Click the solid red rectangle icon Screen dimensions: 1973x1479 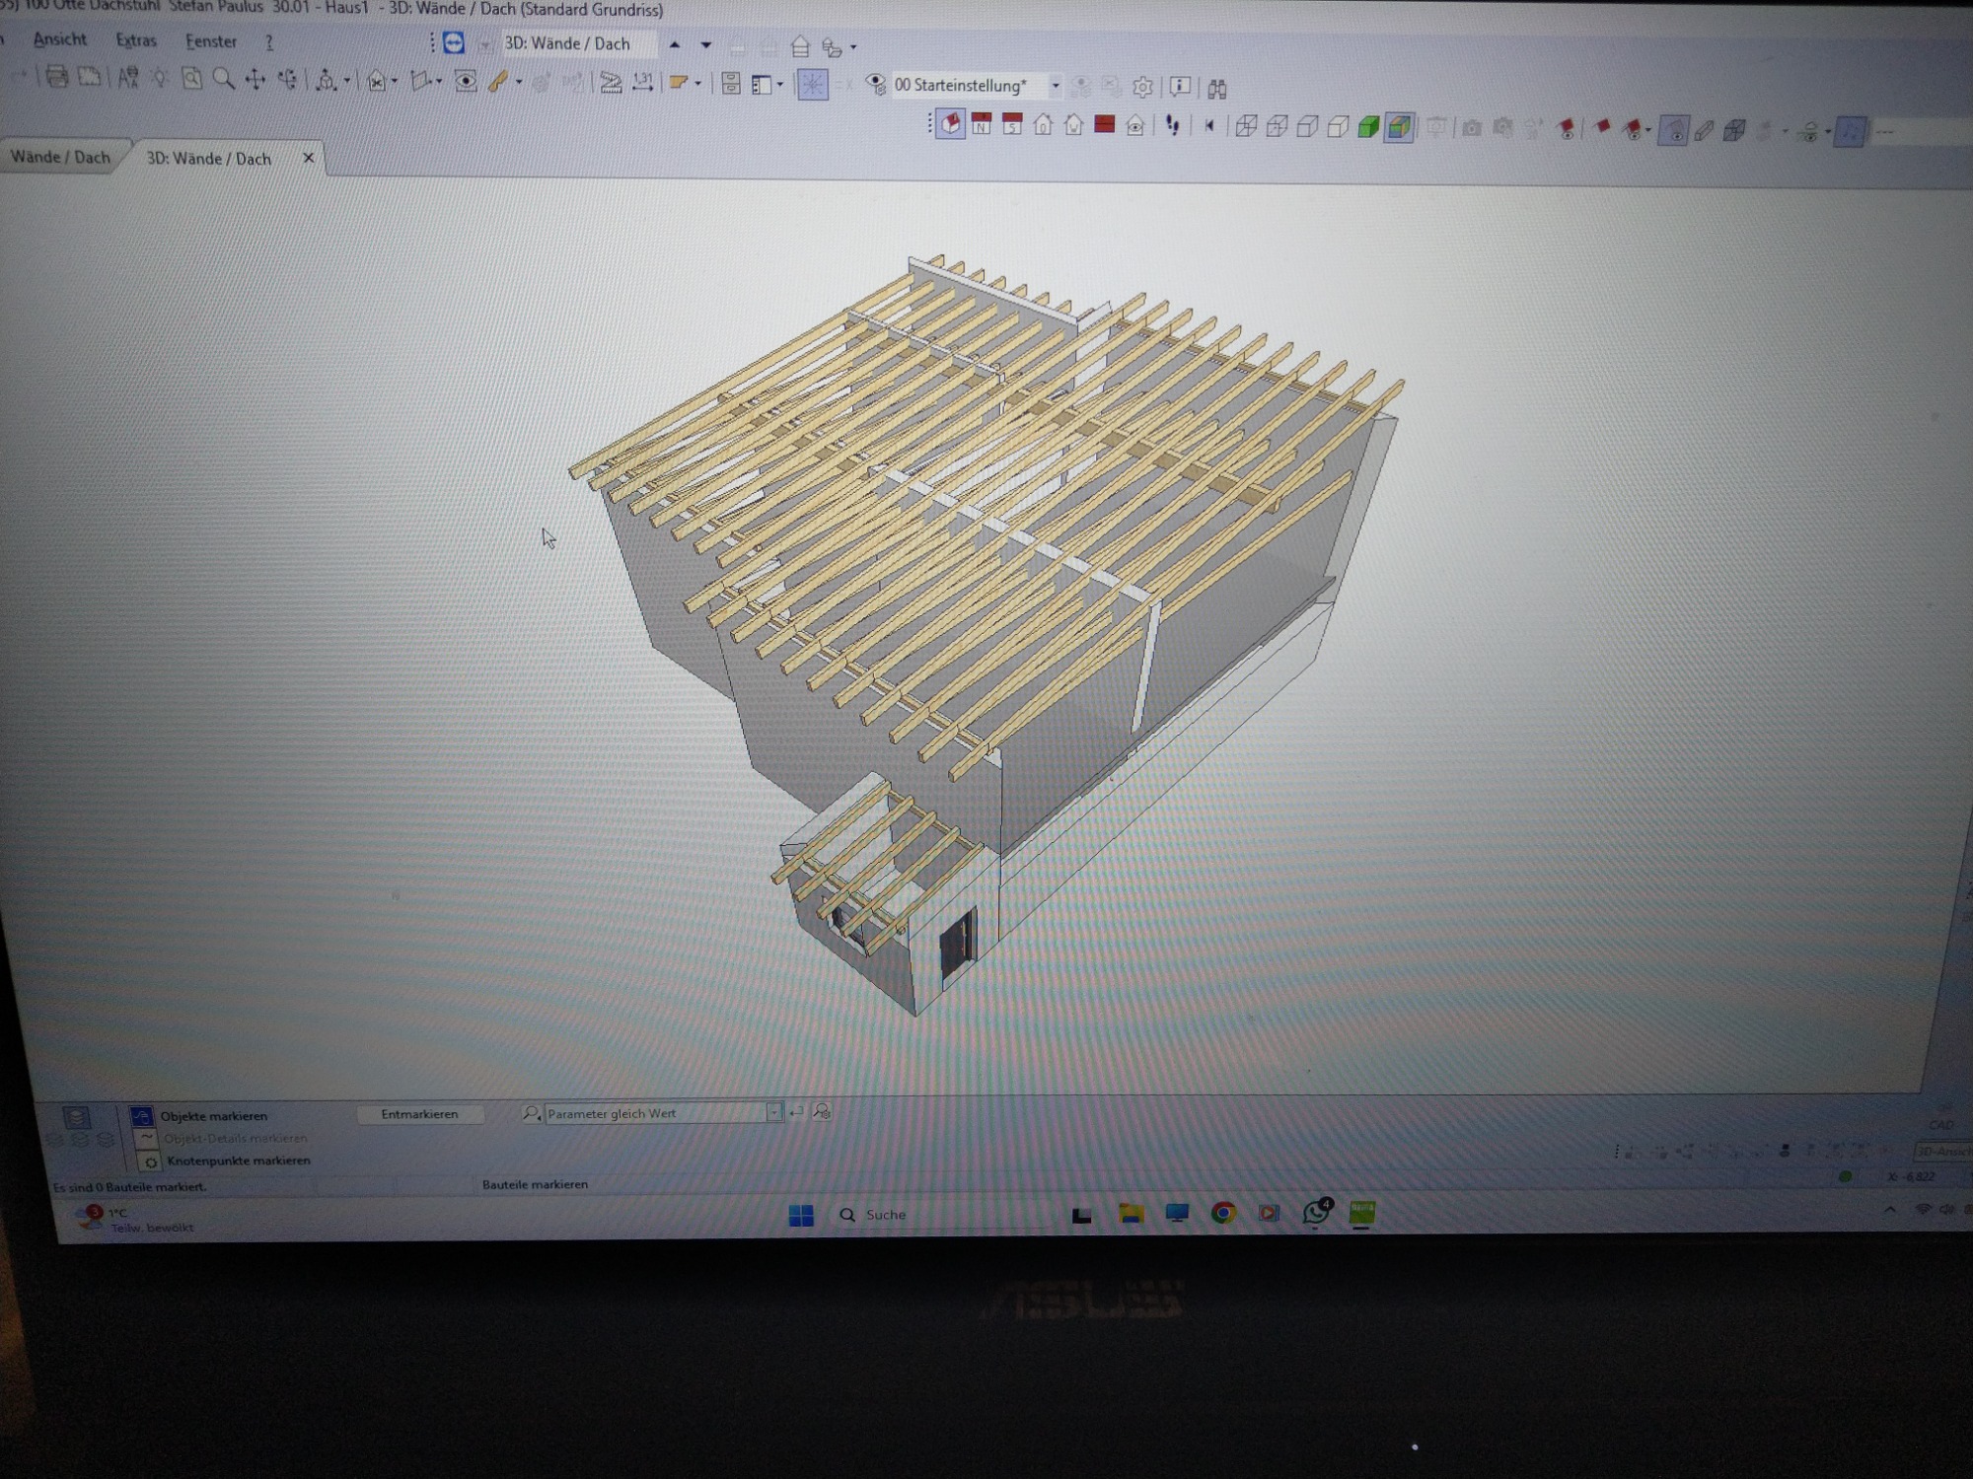click(1104, 124)
